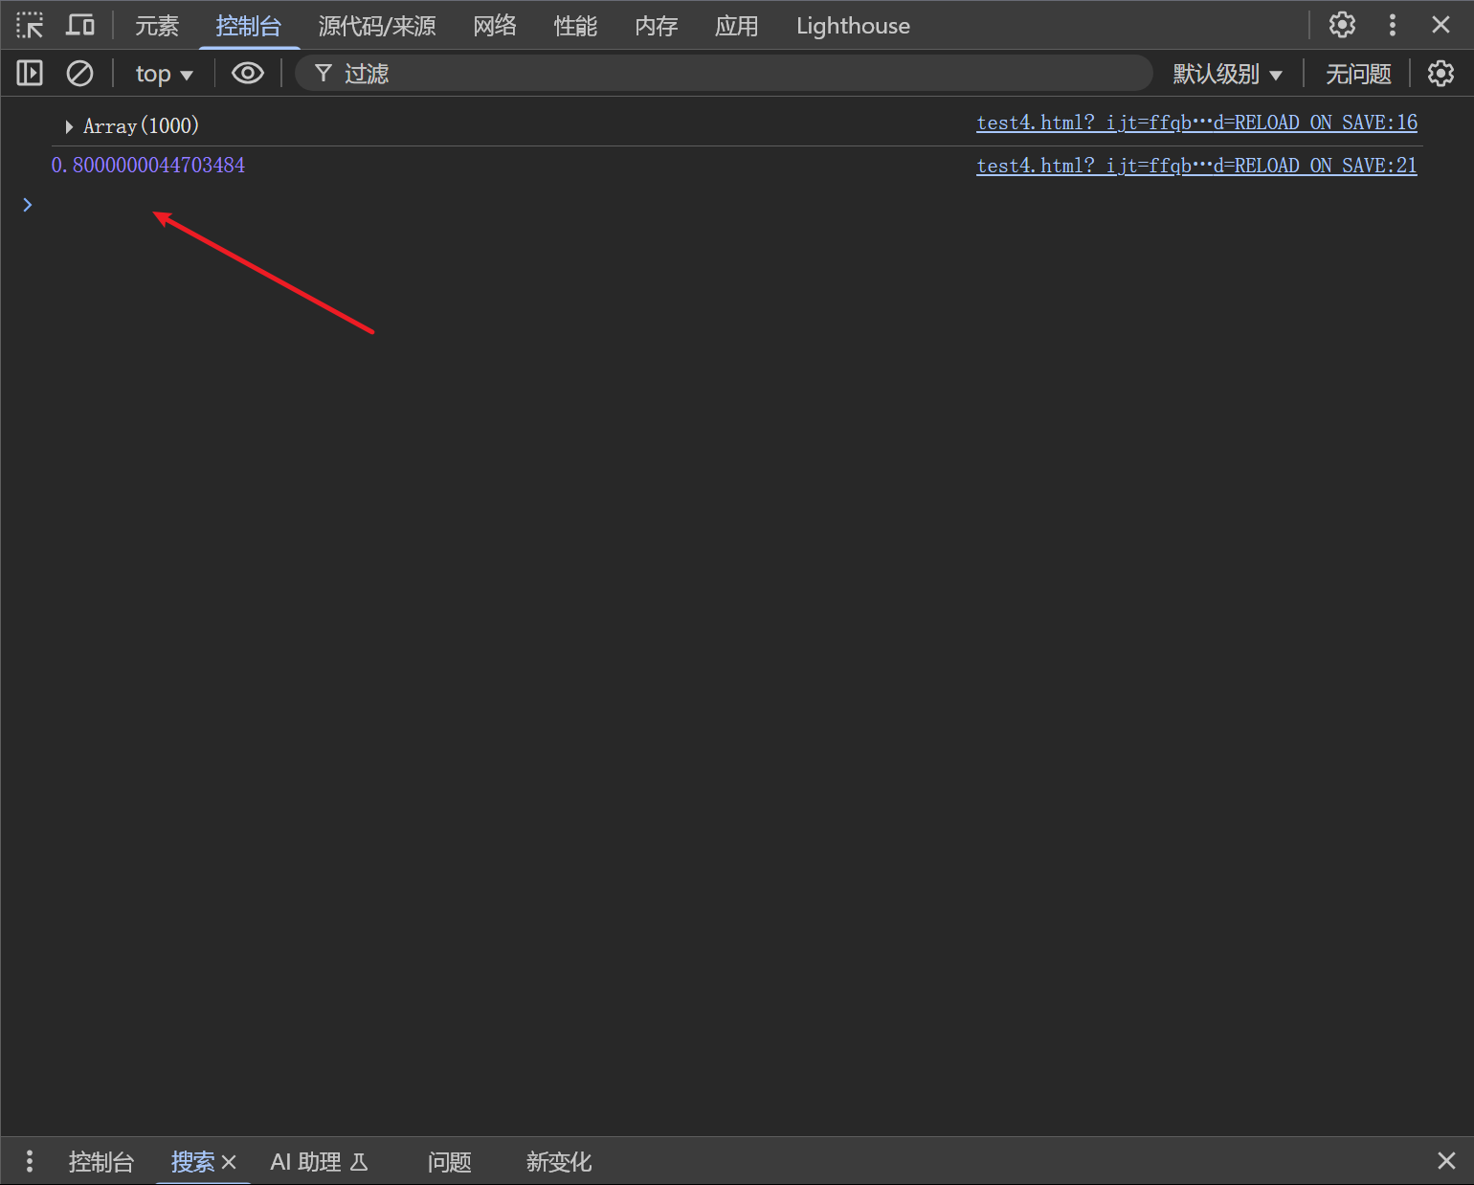Close the 搜索 drawer tab
This screenshot has width=1474, height=1185.
tap(229, 1162)
